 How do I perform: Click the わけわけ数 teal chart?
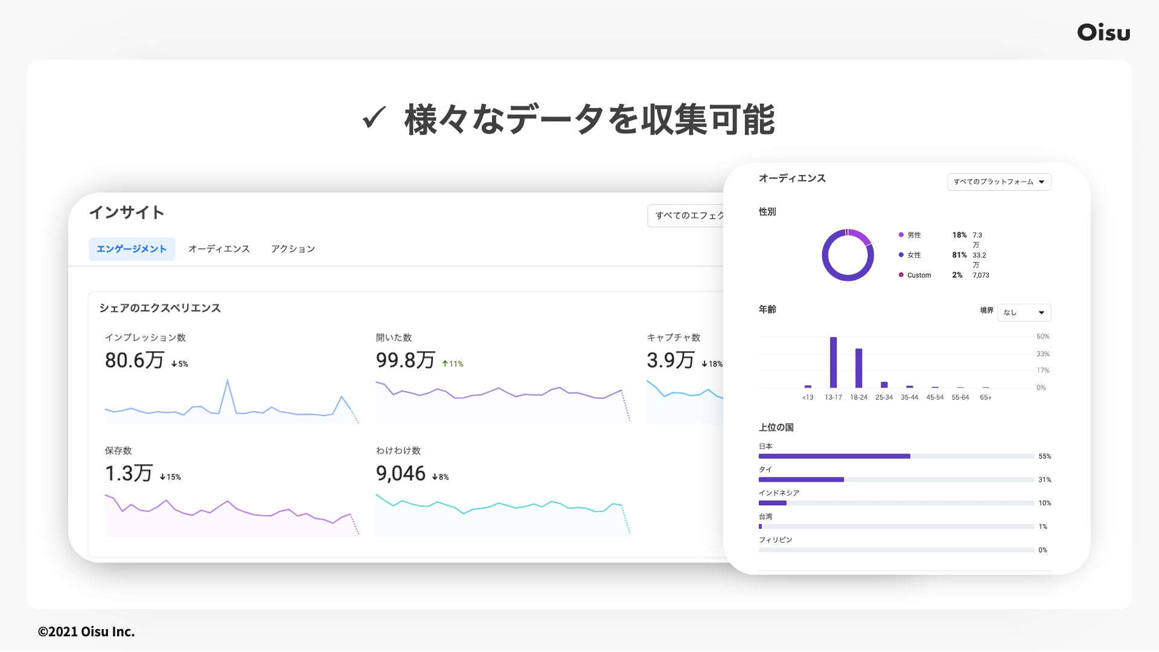502,514
